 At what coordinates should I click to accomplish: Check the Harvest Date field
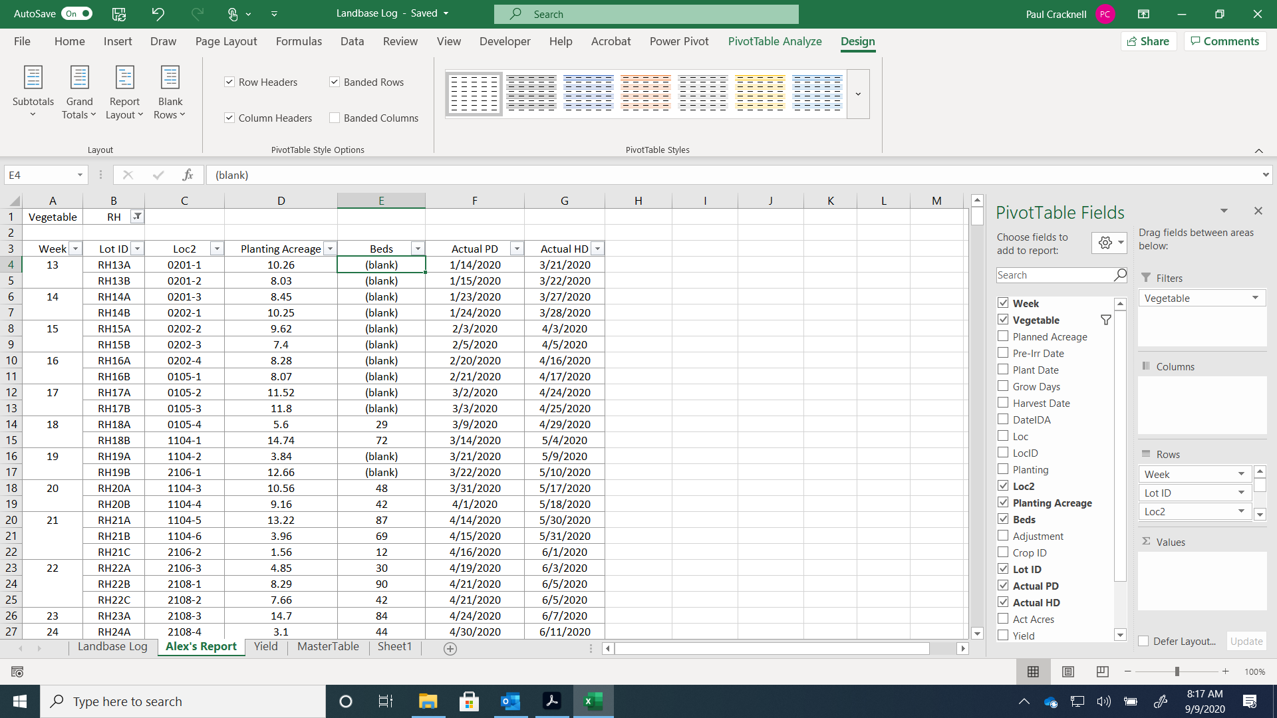pyautogui.click(x=1003, y=403)
